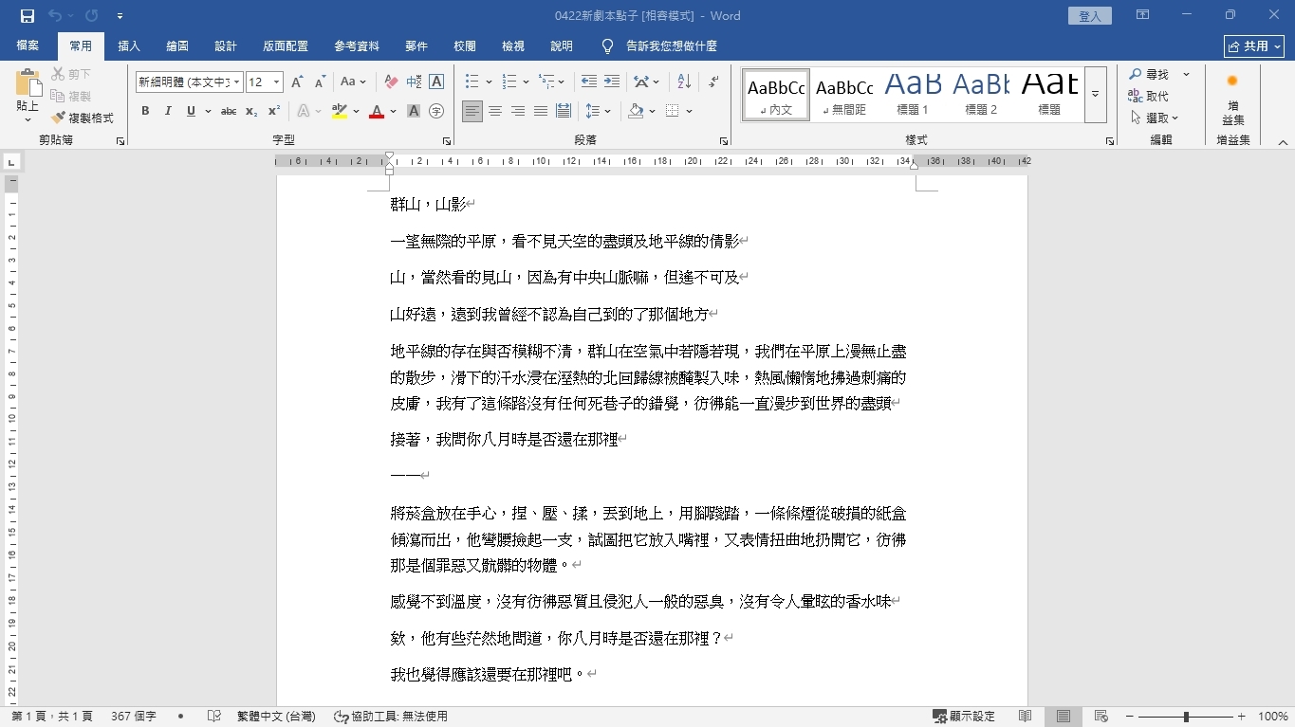
Task: Toggle underline formatting
Action: 191,111
